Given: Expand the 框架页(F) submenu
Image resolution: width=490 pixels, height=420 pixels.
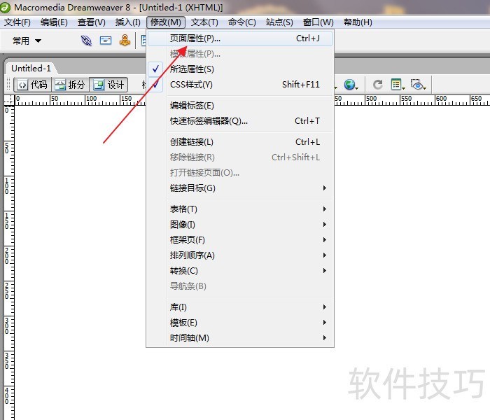Looking at the screenshot, I should (240, 239).
